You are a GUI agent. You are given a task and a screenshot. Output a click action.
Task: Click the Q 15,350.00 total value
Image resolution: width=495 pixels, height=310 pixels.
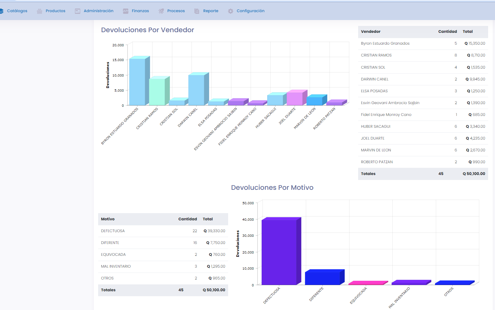(475, 43)
